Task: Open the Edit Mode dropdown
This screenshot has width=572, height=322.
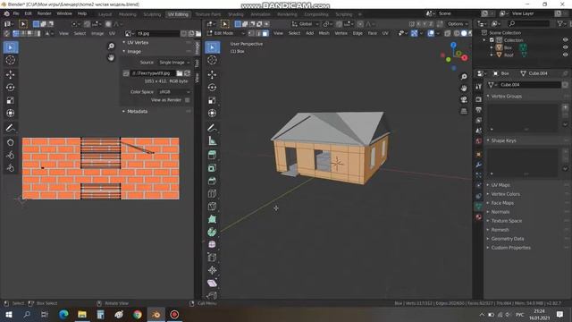Action: click(225, 33)
